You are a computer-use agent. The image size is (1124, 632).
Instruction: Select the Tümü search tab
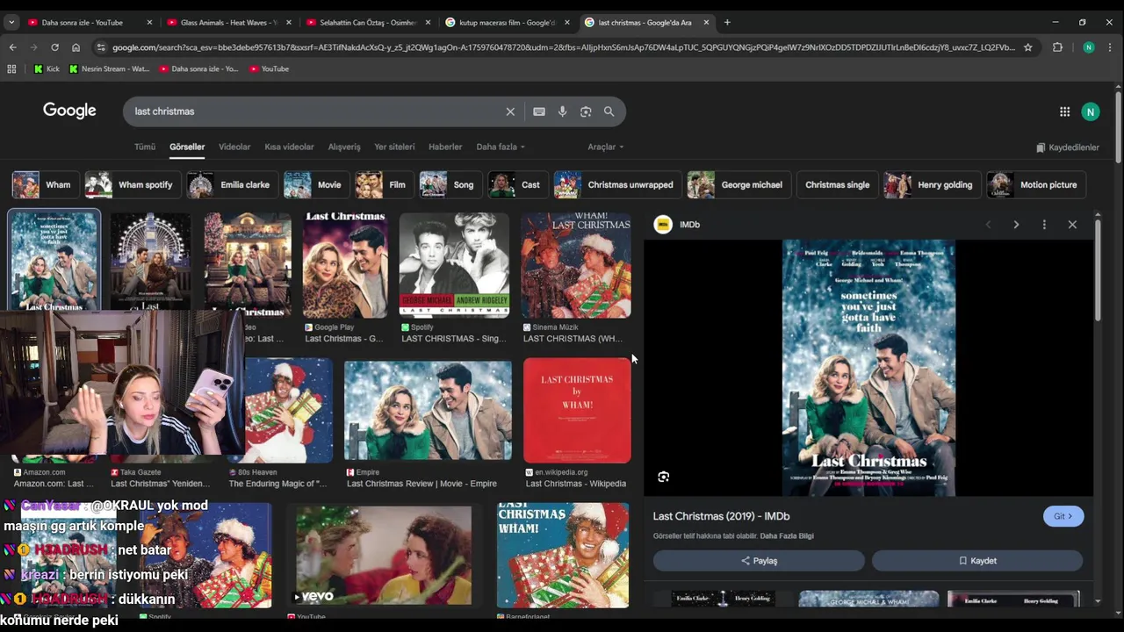(x=144, y=147)
